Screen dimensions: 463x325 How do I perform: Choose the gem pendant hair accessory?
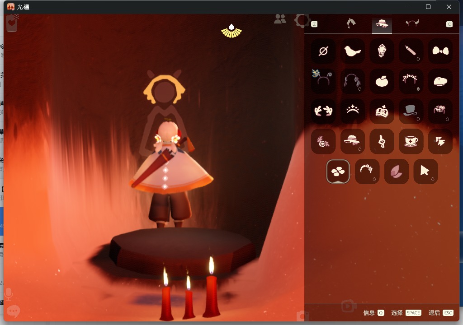tap(382, 51)
